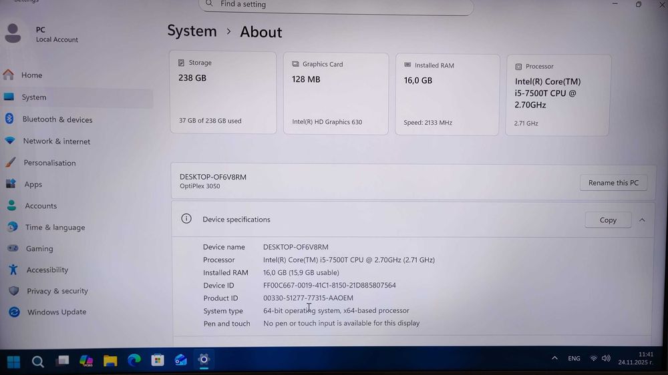
Task: Click the ENG language indicator
Action: (574, 358)
